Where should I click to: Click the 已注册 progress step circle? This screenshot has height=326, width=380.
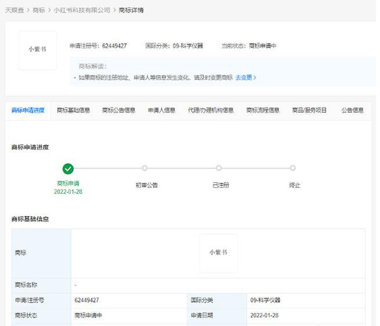[x=219, y=168]
